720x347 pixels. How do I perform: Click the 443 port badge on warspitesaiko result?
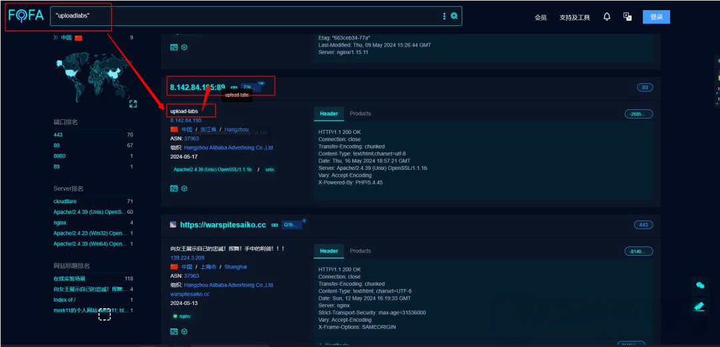coord(643,225)
